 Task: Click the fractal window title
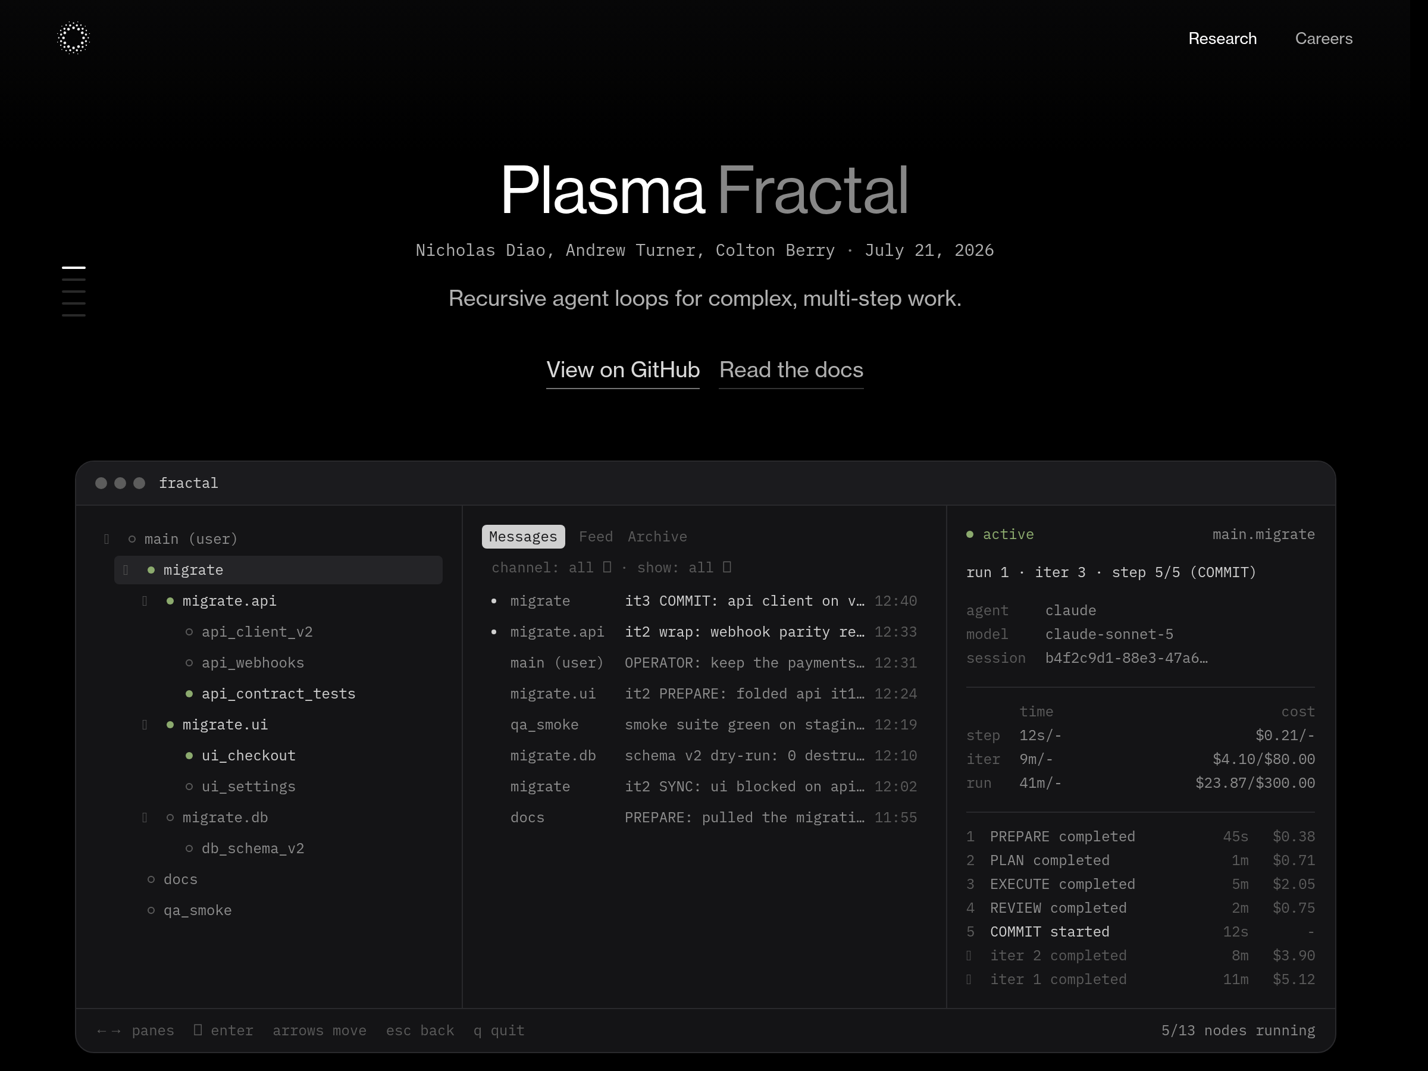click(189, 484)
